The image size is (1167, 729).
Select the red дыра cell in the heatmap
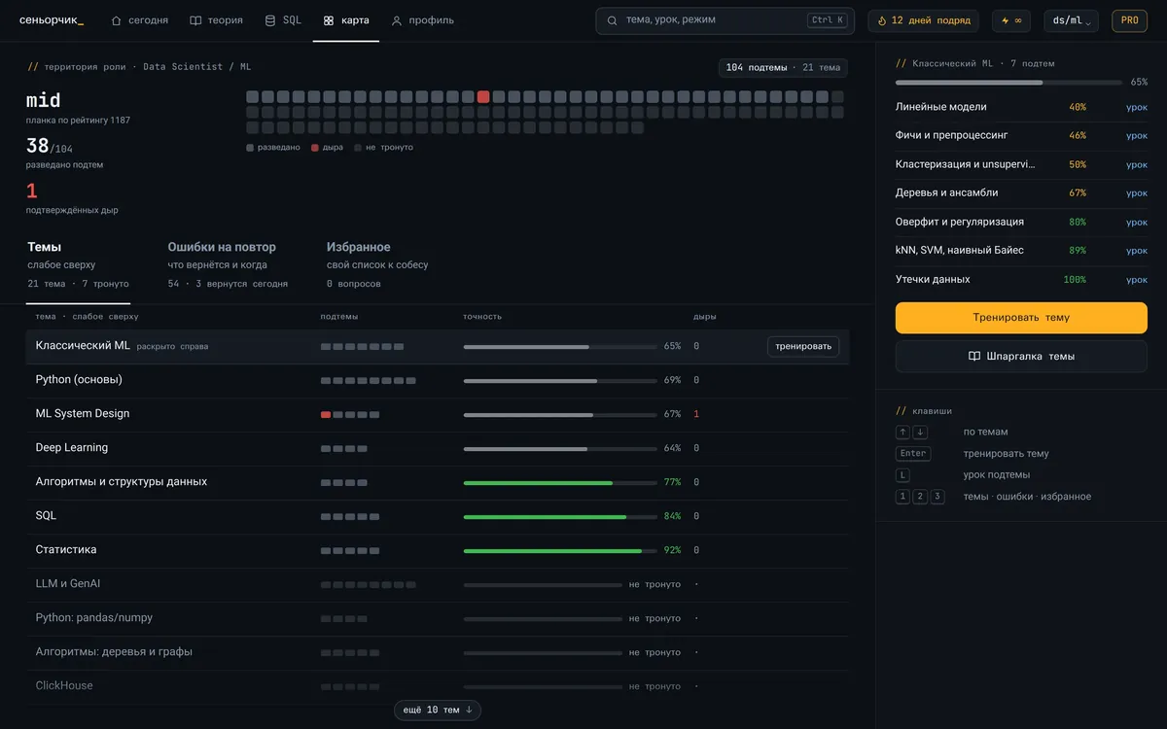click(x=483, y=97)
